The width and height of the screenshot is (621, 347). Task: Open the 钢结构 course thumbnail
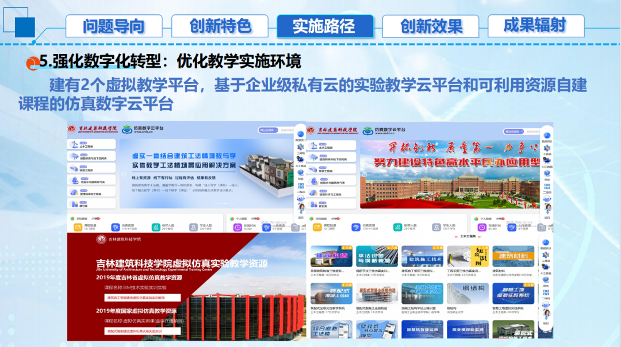pyautogui.click(x=467, y=294)
